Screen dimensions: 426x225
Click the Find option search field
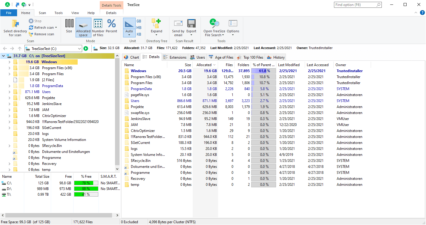pyautogui.click(x=355, y=5)
